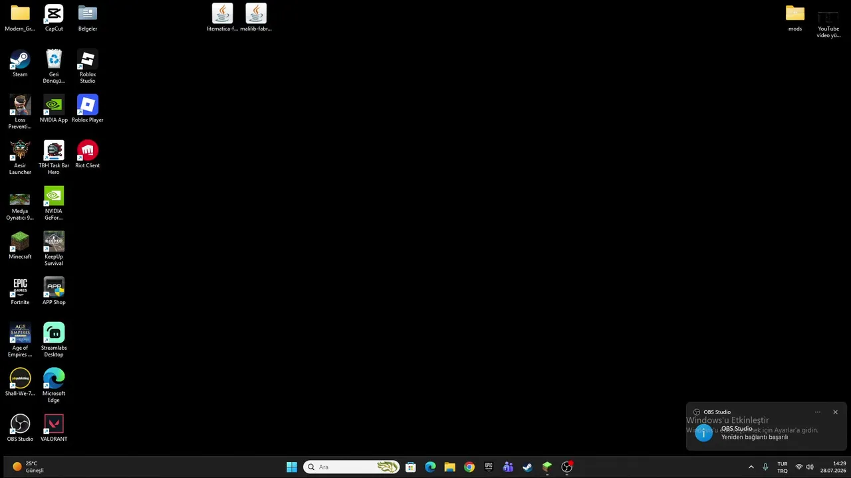Select the KeepUp Survival desktop icon

pos(54,249)
